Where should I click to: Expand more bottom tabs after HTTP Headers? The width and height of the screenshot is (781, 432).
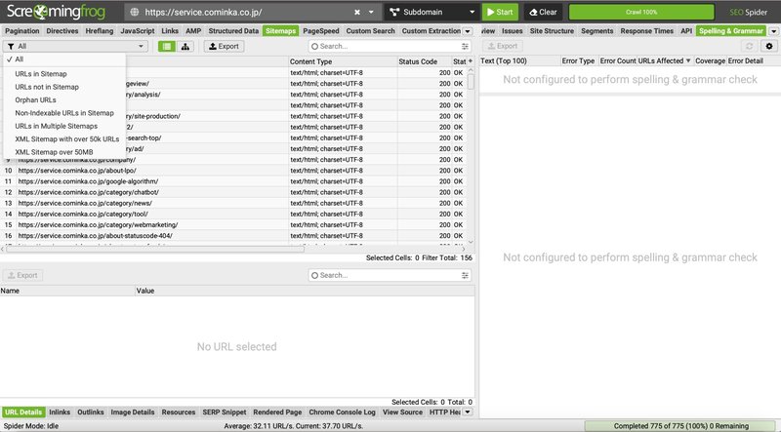pos(468,412)
